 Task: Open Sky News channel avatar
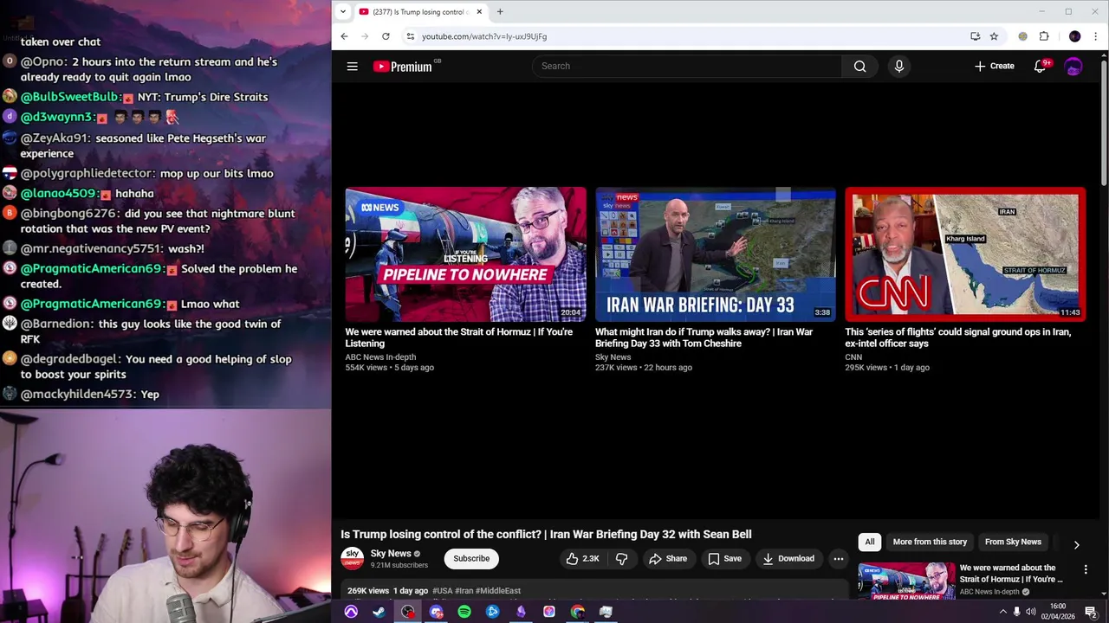[x=352, y=559]
